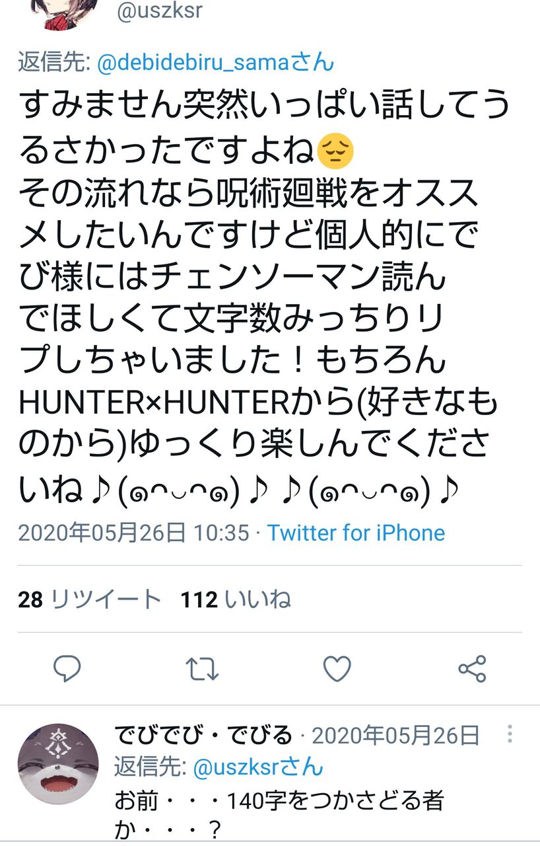Tap the reply speech bubble icon
The image size is (540, 846).
click(67, 669)
